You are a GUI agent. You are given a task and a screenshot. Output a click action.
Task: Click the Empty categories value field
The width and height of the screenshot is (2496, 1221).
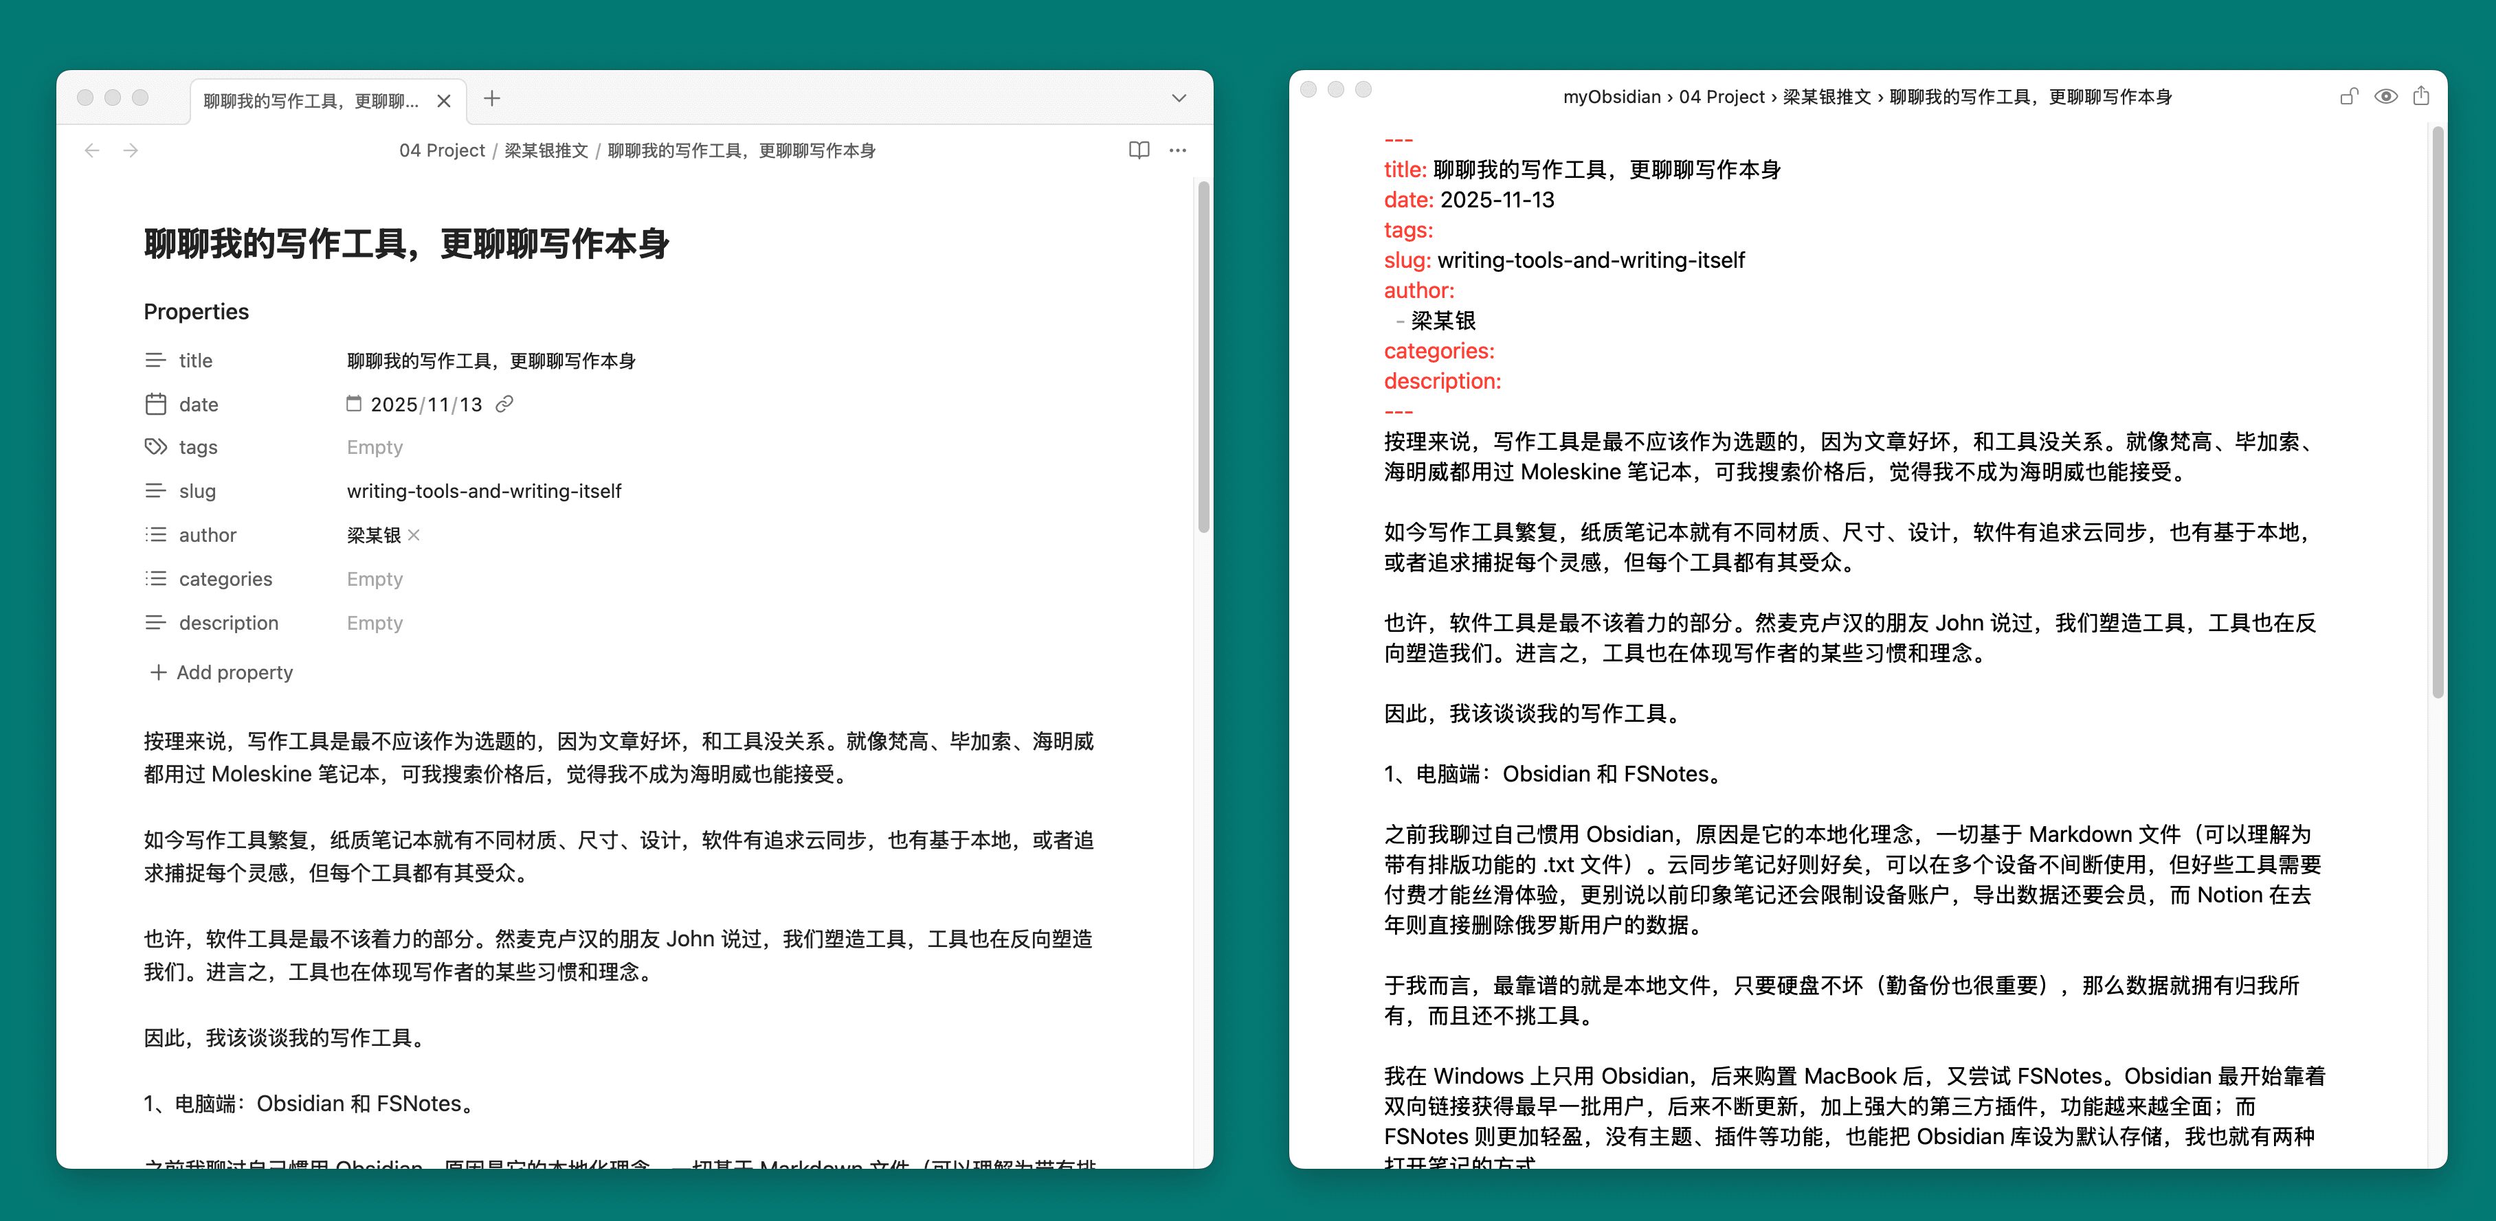(374, 578)
